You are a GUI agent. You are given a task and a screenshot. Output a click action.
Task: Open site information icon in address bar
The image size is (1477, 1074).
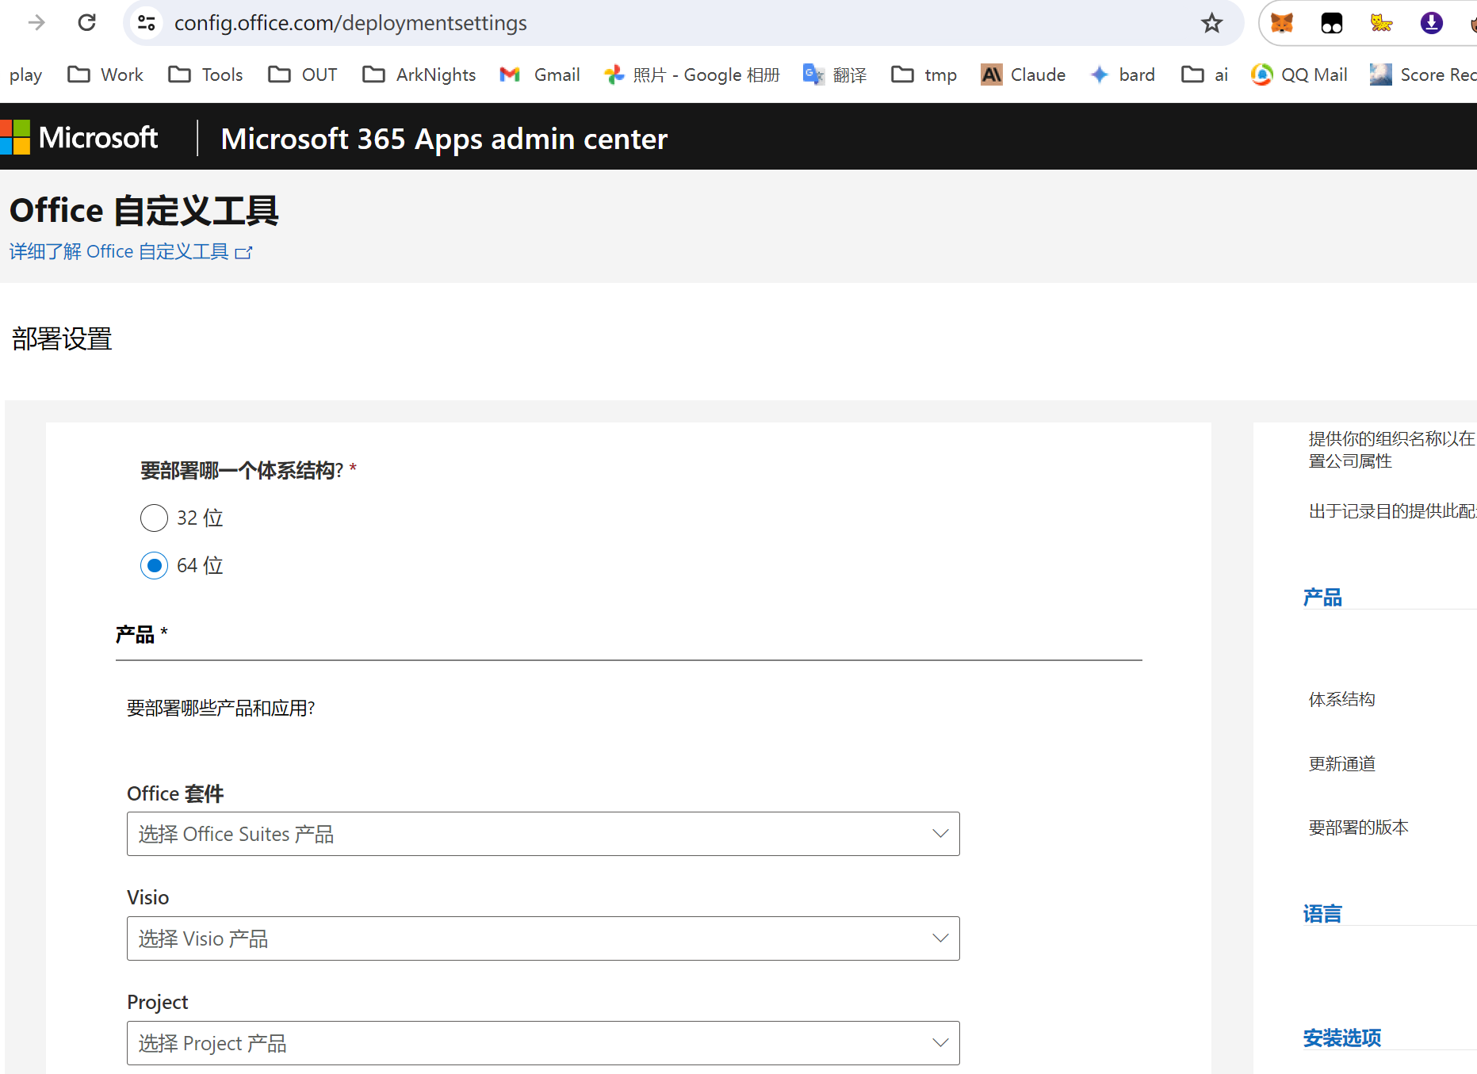coord(147,23)
